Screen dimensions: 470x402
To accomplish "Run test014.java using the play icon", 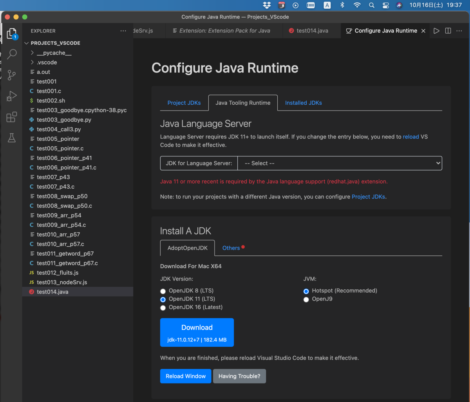I will (436, 31).
